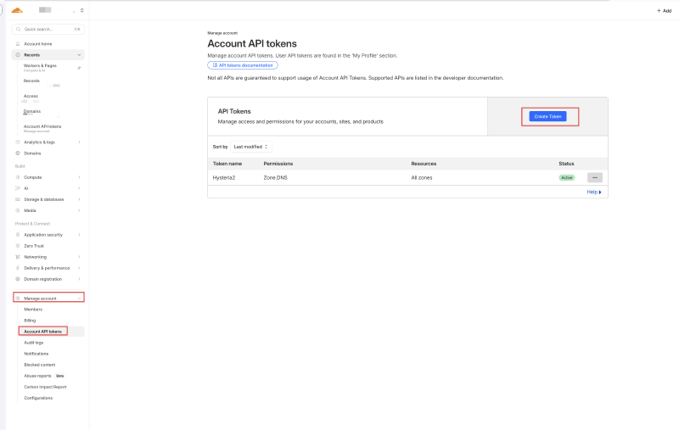Open Audit logs in sidebar
This screenshot has height=430, width=679.
tap(34, 342)
